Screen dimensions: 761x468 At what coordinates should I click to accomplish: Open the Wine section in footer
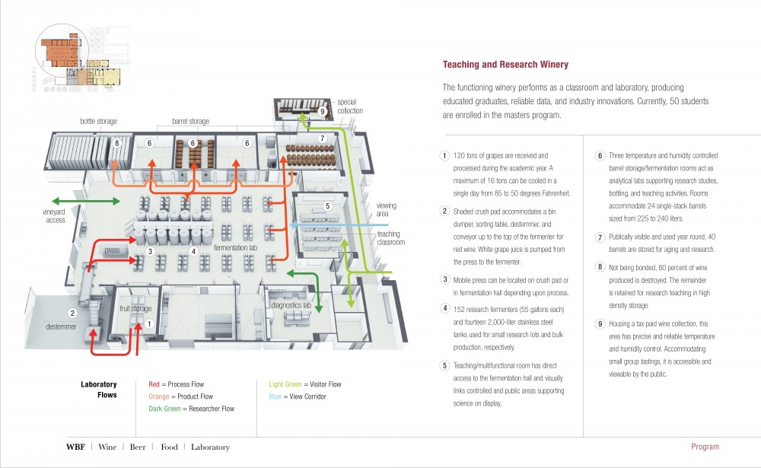coord(107,447)
